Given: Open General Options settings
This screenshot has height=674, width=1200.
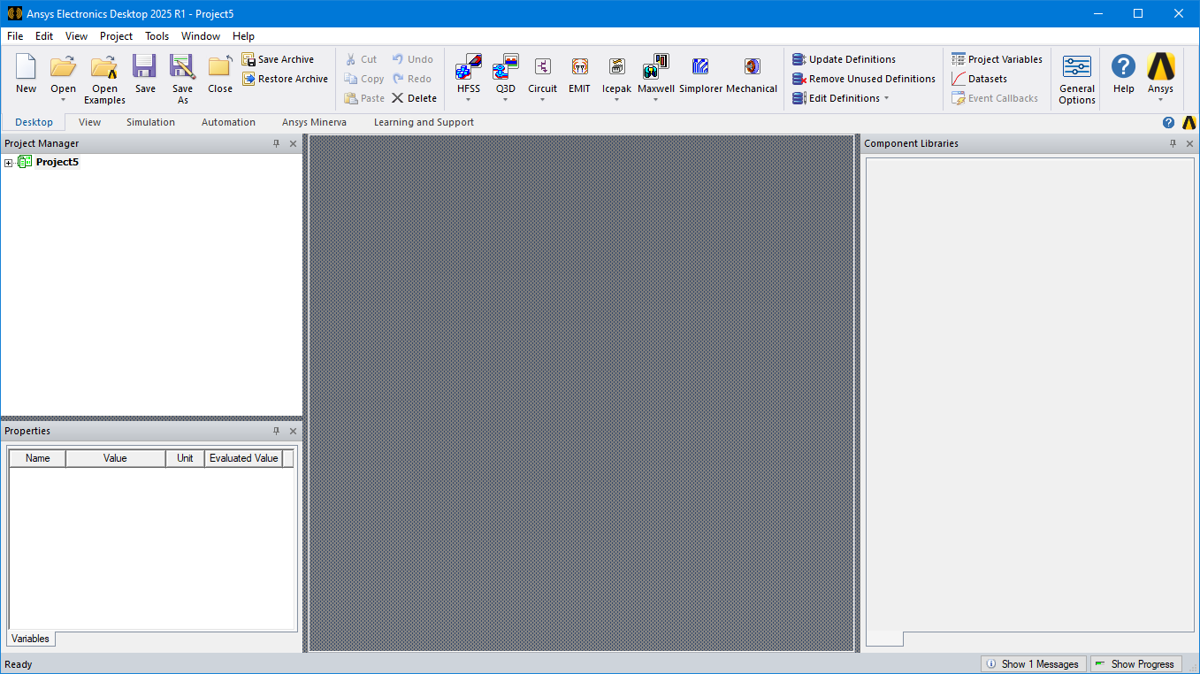Looking at the screenshot, I should (1076, 75).
